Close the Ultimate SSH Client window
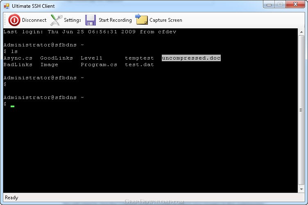The height and width of the screenshot is (205, 308). click(295, 5)
